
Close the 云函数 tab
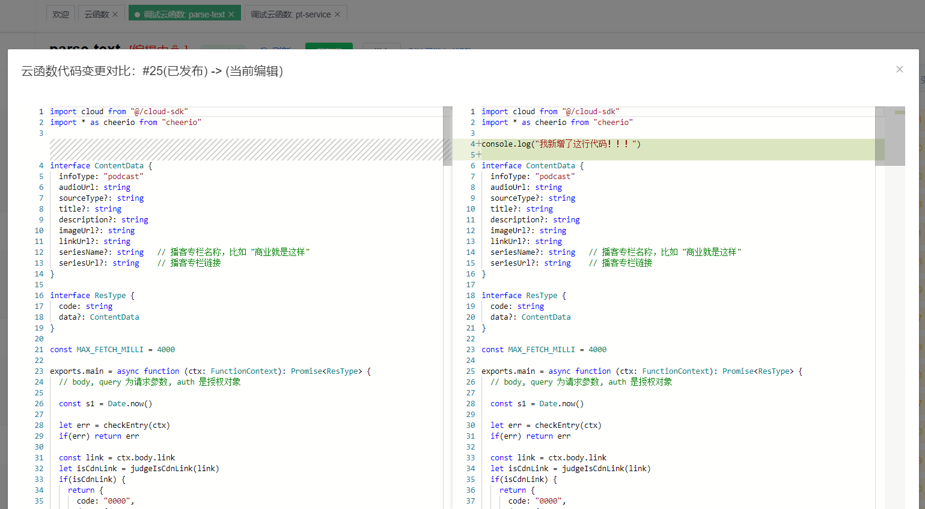115,14
